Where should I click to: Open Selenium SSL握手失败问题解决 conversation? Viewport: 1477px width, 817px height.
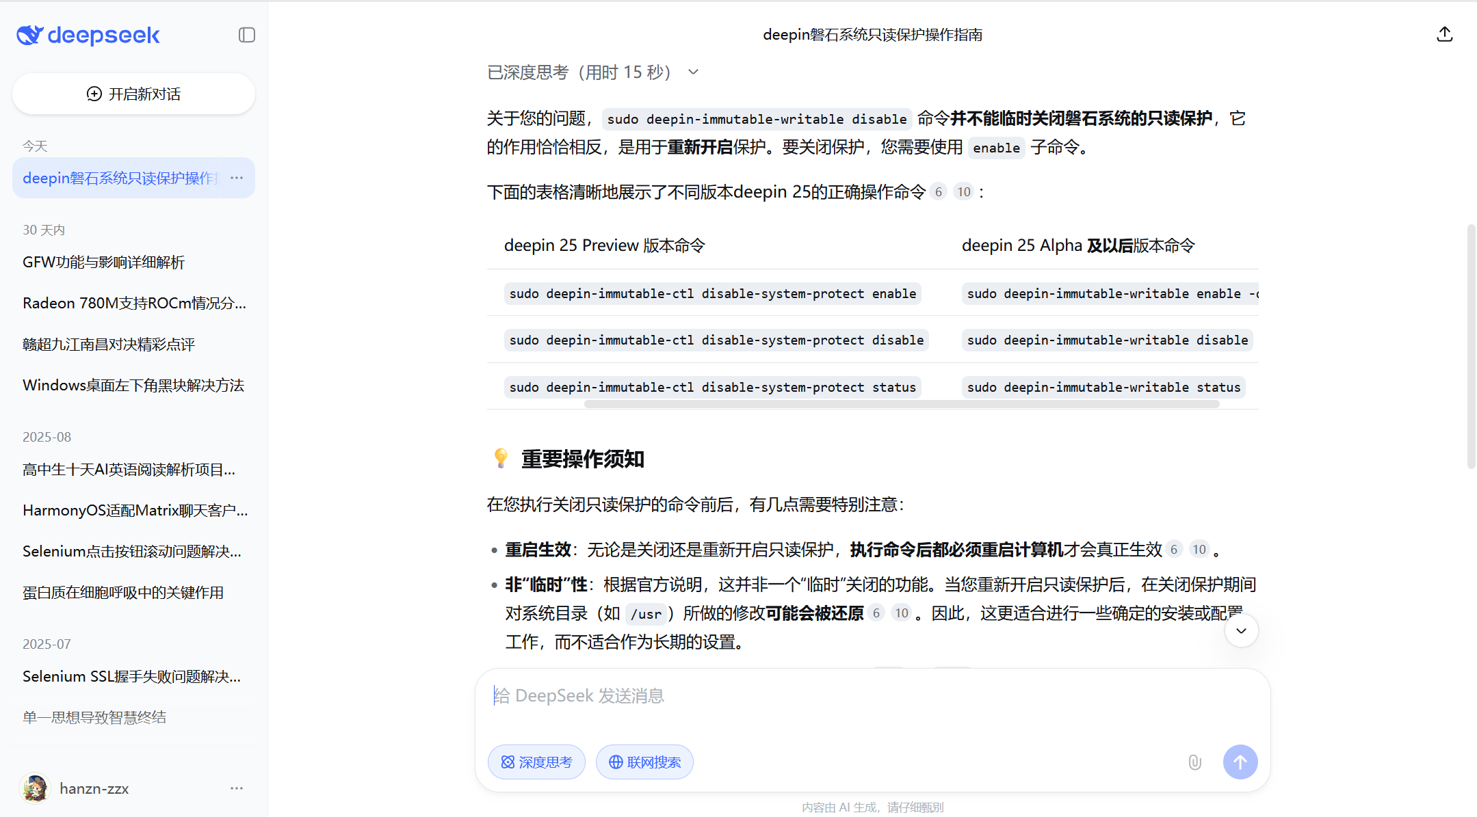coord(133,677)
